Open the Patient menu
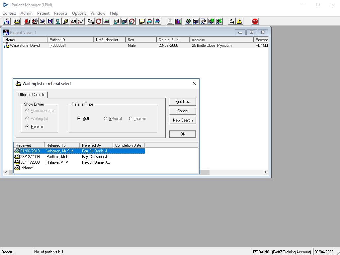340x255 pixels. tap(43, 13)
